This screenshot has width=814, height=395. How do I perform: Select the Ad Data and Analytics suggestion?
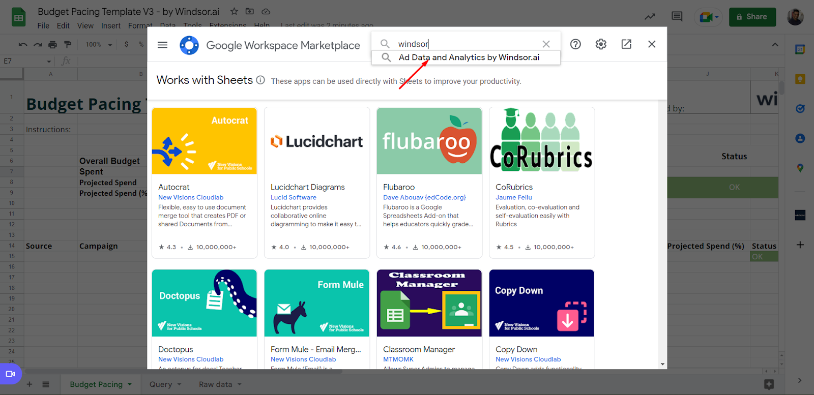click(466, 57)
